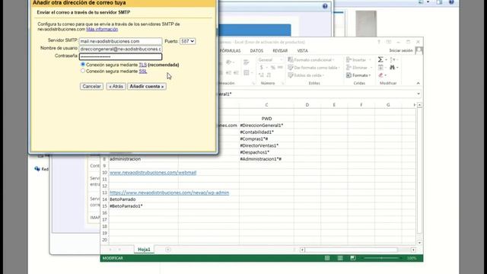487x274 pixels.
Task: Apply accounting dollar number format
Action: click(262, 68)
